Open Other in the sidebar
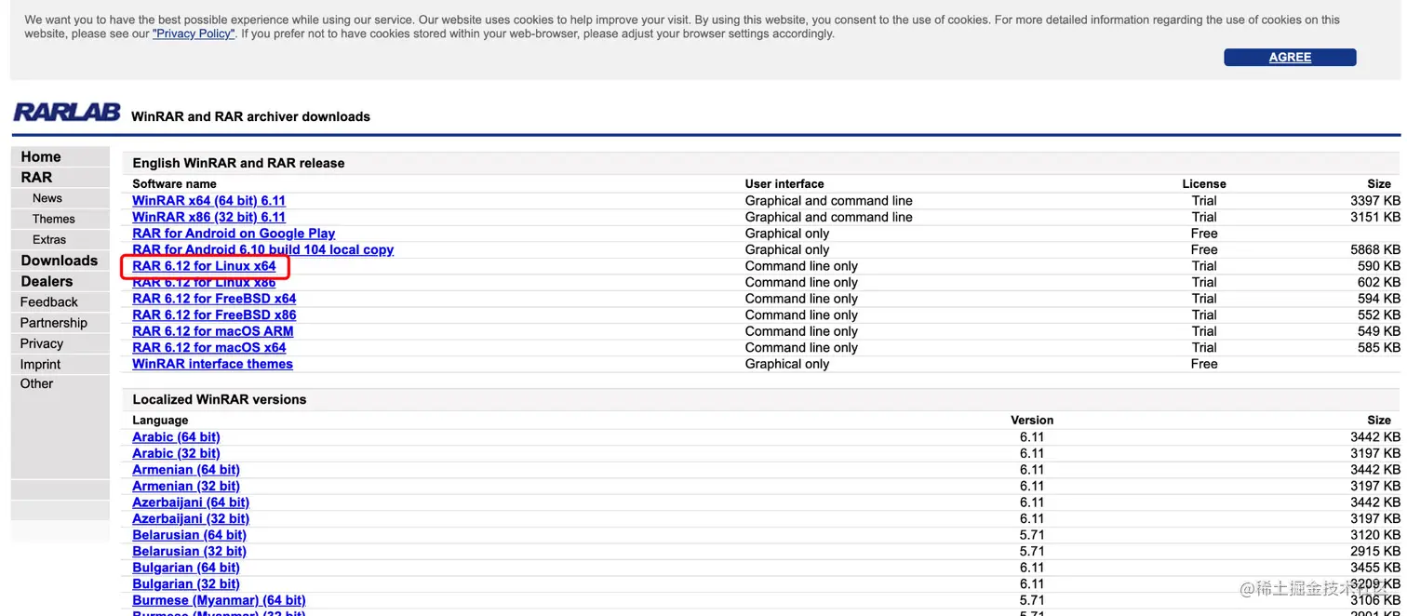 37,383
